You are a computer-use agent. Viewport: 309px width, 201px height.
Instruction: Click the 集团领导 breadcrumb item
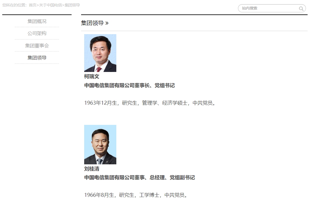pos(72,5)
